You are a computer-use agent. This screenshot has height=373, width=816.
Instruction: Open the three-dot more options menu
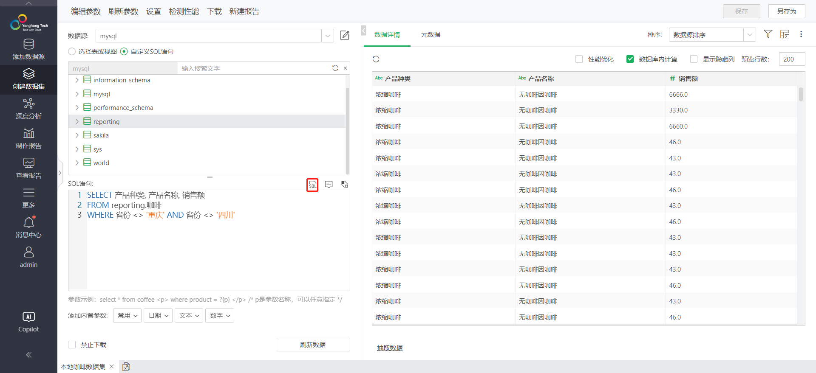coord(801,34)
